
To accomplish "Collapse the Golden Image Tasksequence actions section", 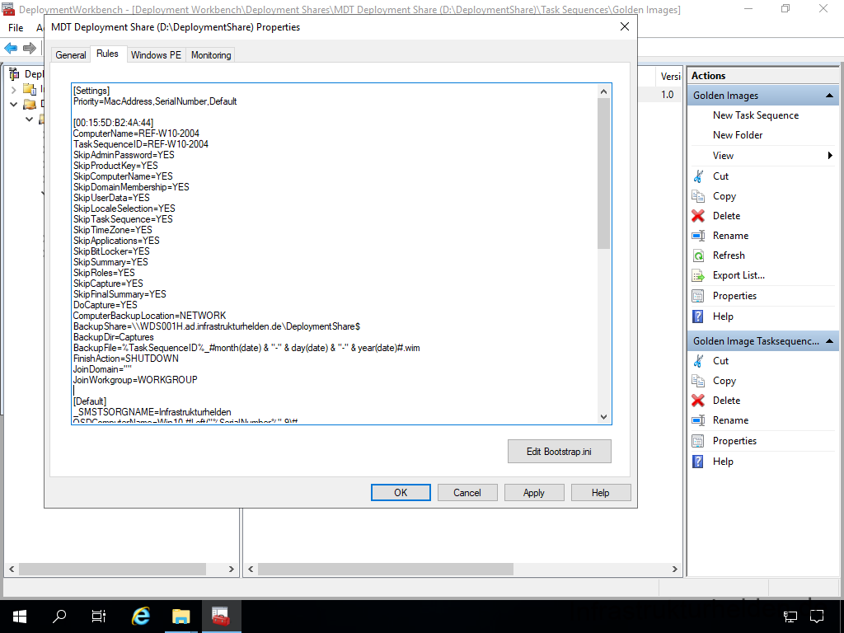I will (829, 341).
